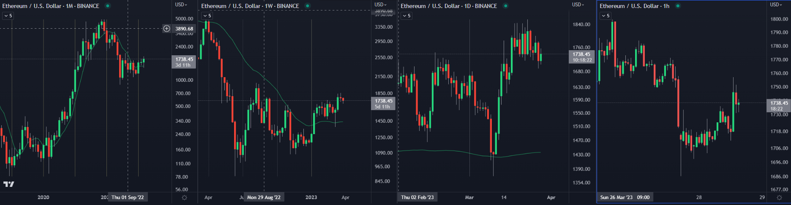Click the market status dot on the 1D chart

[x=505, y=6]
